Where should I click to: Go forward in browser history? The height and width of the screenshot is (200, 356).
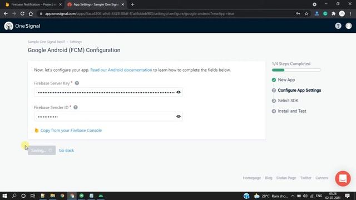[14, 13]
